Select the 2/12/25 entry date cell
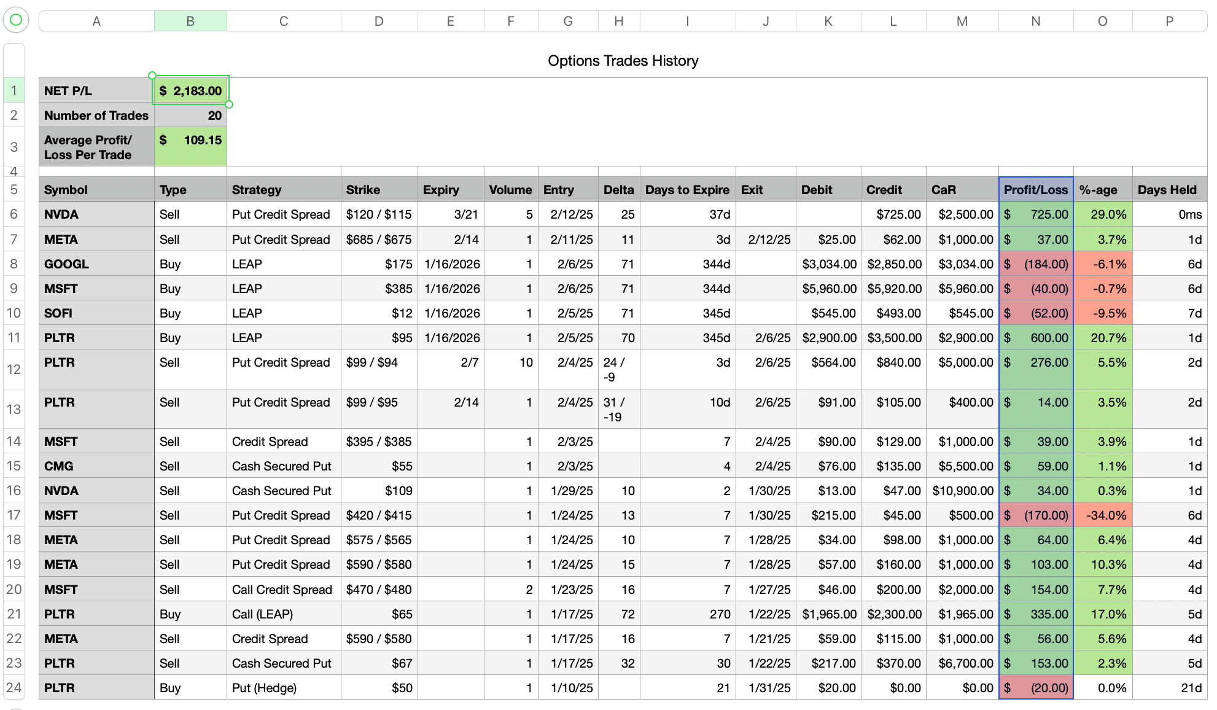 [568, 214]
